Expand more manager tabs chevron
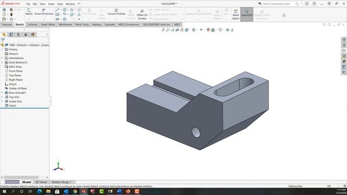 pos(47,35)
